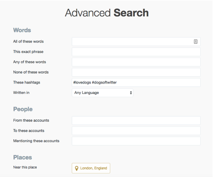Click into None of these words field
Viewport: 213px width, 177px height.
coord(136,72)
